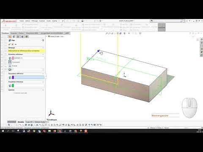Open the Outils menu
The image size is (203, 152).
pos(49,21)
